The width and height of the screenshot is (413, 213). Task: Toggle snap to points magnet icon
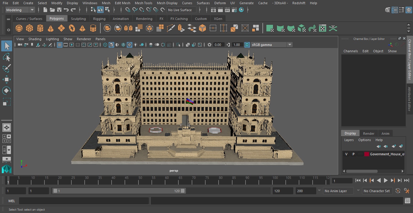point(142,10)
